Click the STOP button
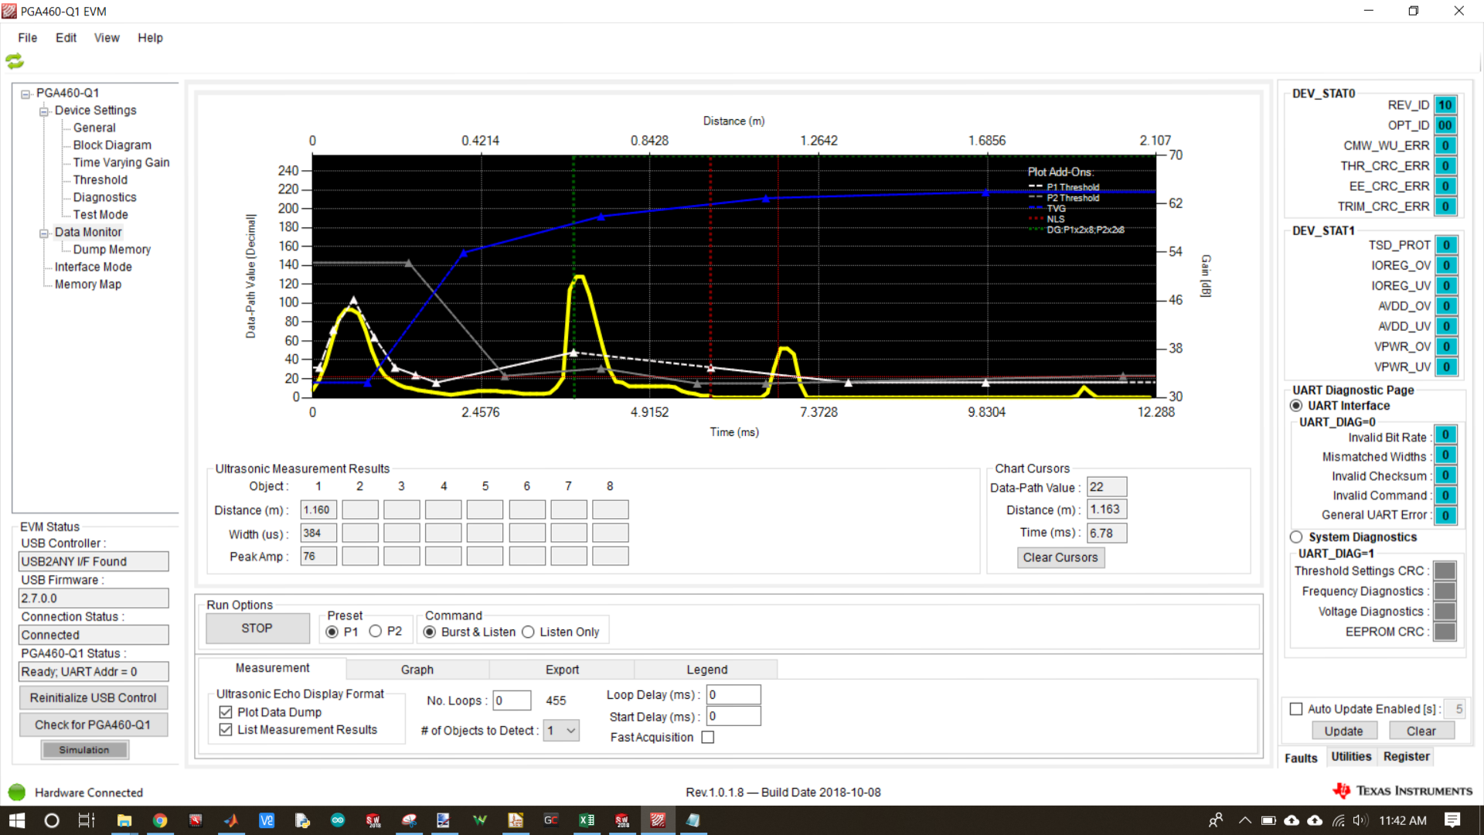This screenshot has width=1484, height=835. pyautogui.click(x=257, y=629)
